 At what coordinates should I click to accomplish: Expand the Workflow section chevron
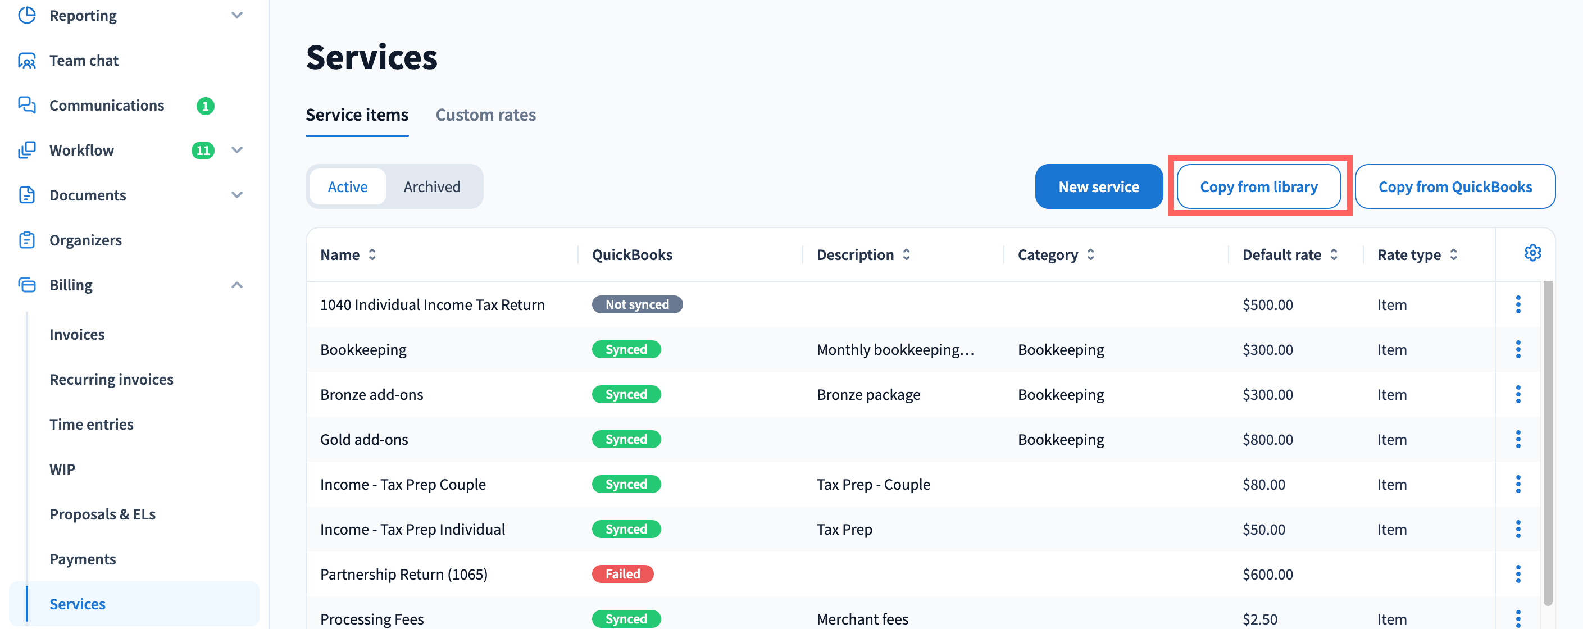click(236, 151)
